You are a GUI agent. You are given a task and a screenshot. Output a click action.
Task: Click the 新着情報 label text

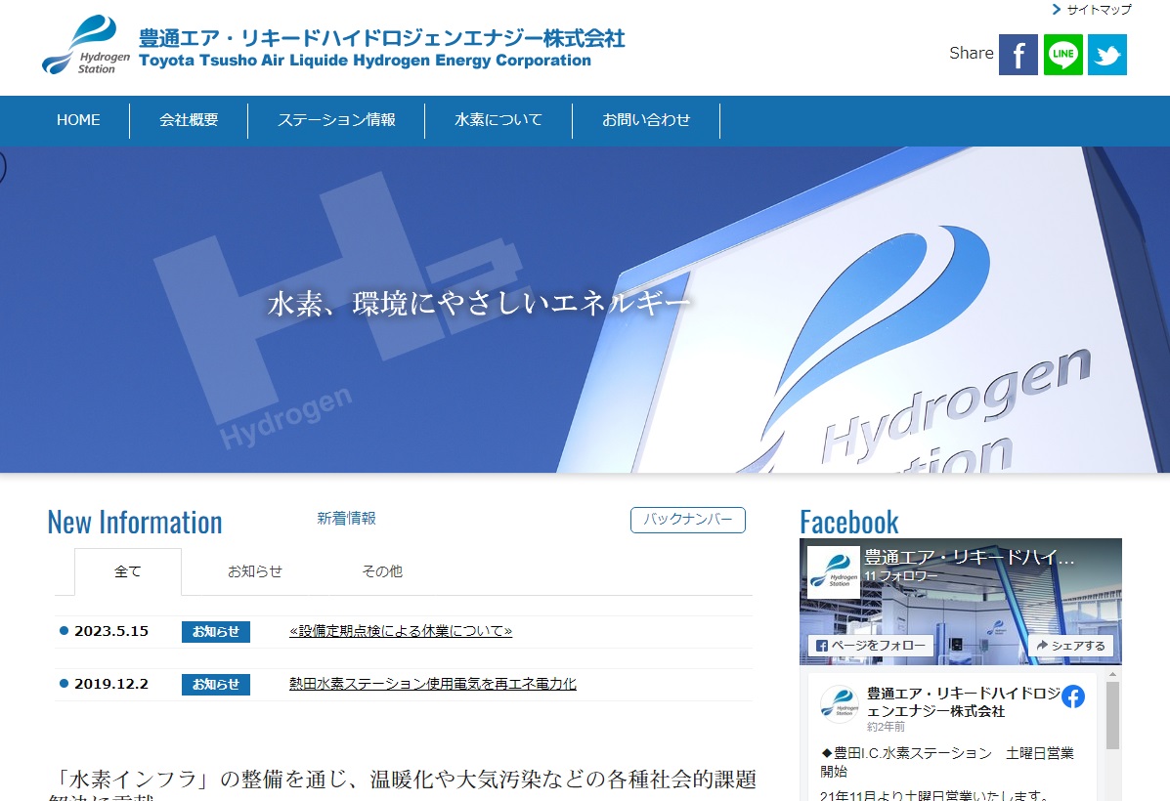346,519
